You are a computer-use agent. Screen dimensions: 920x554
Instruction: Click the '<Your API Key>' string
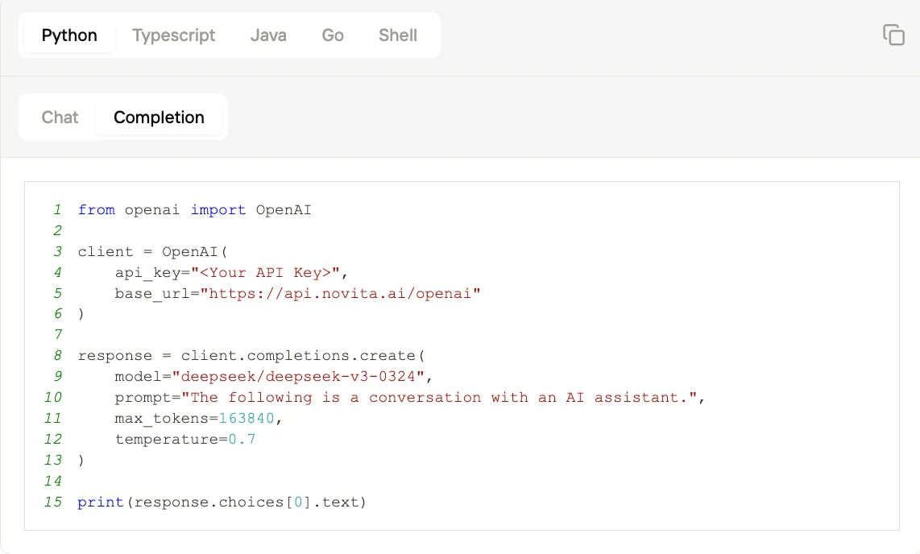pyautogui.click(x=265, y=273)
